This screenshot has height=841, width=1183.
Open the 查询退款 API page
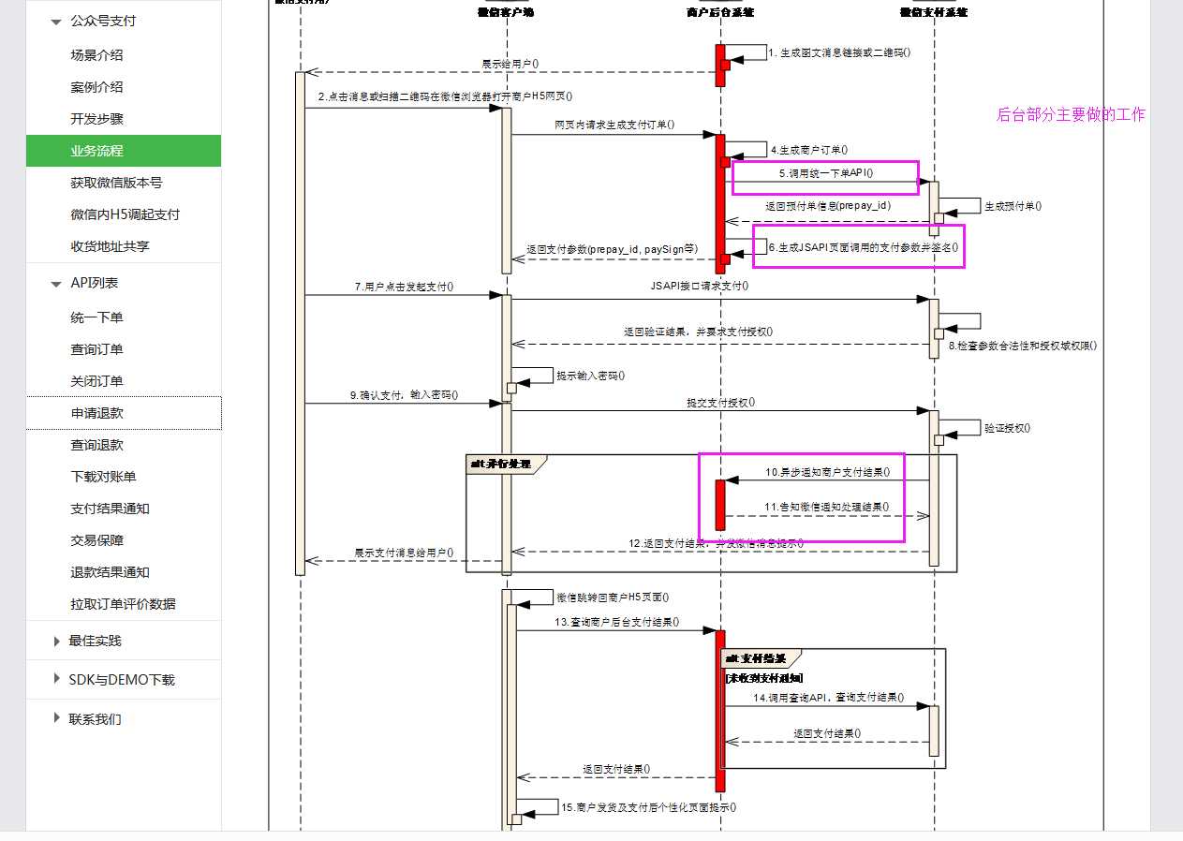pyautogui.click(x=96, y=445)
